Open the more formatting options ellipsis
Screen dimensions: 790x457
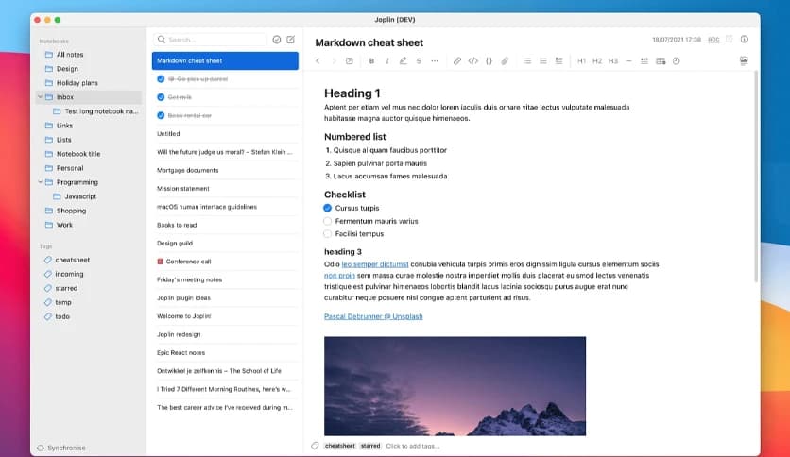(435, 60)
